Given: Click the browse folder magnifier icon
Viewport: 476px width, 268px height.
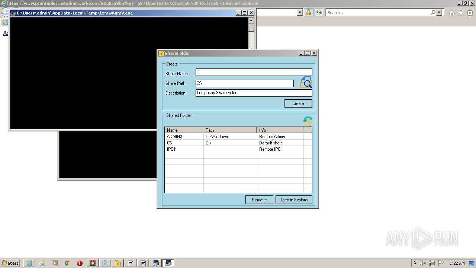Looking at the screenshot, I should (x=306, y=82).
